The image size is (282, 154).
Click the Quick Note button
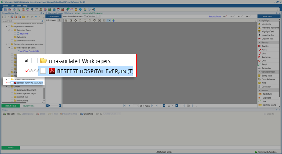(x=87, y=114)
